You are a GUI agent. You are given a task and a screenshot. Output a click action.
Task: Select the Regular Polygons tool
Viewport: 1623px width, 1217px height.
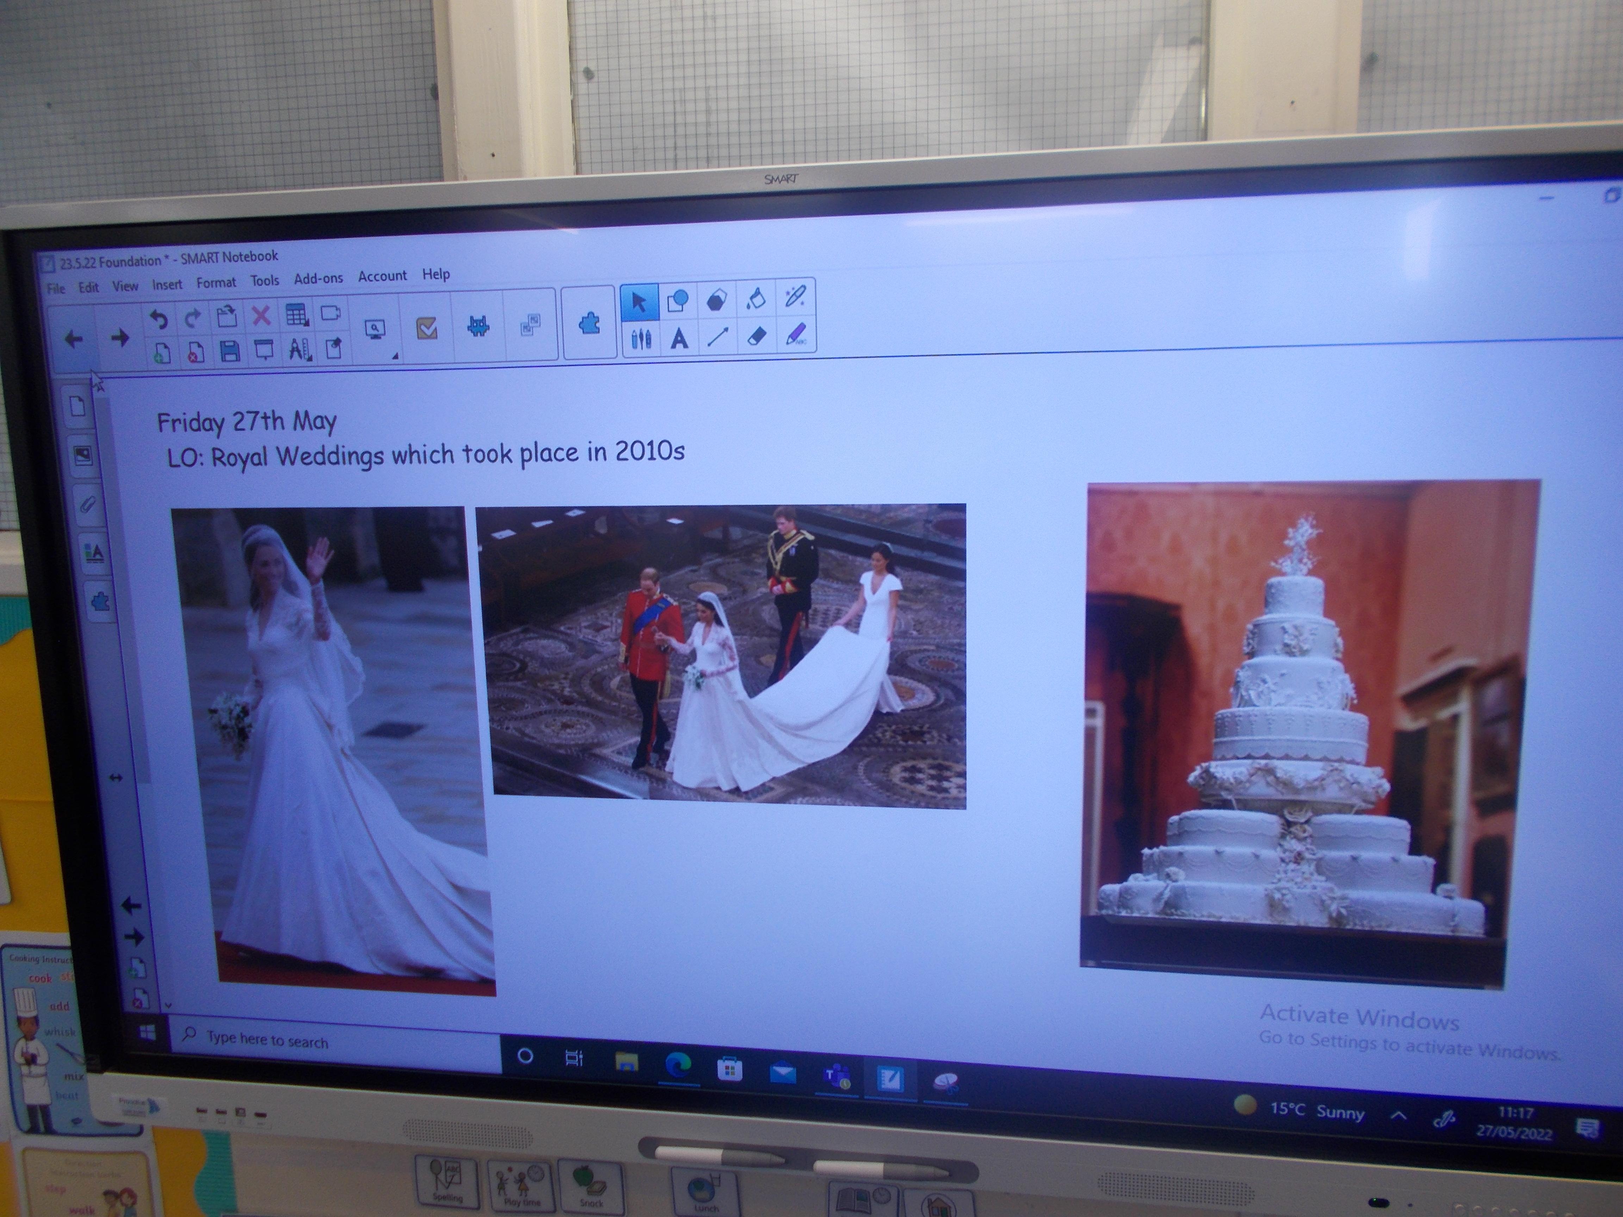[717, 300]
